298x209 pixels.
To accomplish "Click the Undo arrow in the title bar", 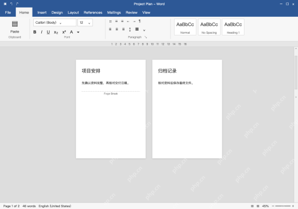I will 11,3.
